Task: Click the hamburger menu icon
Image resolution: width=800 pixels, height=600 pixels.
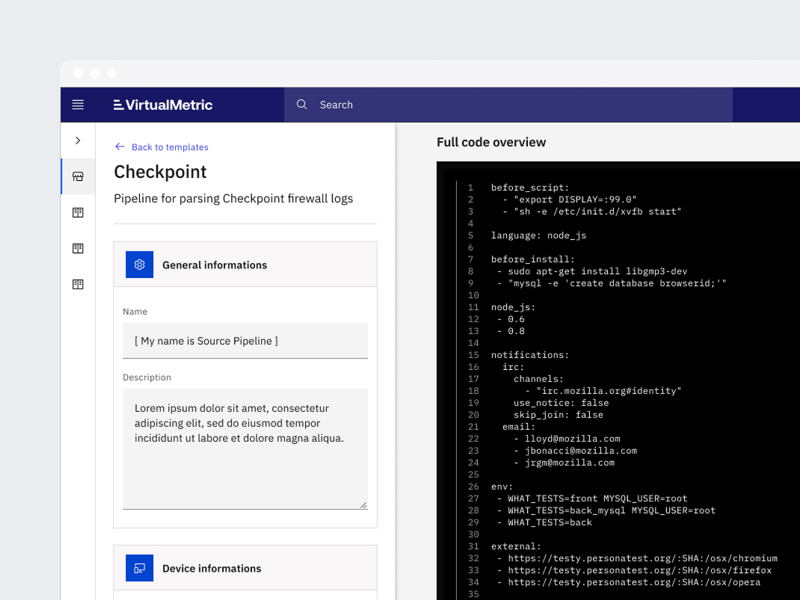Action: coord(78,104)
